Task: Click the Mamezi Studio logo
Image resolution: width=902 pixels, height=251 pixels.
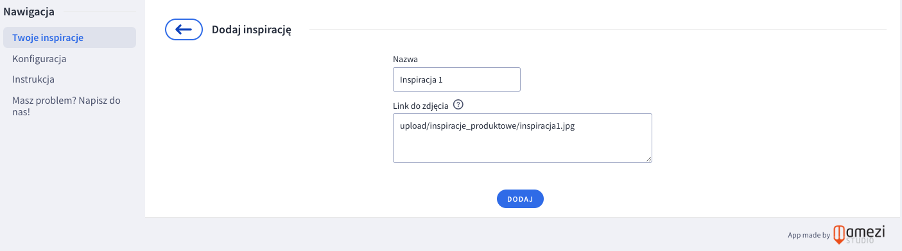Action: (860, 234)
